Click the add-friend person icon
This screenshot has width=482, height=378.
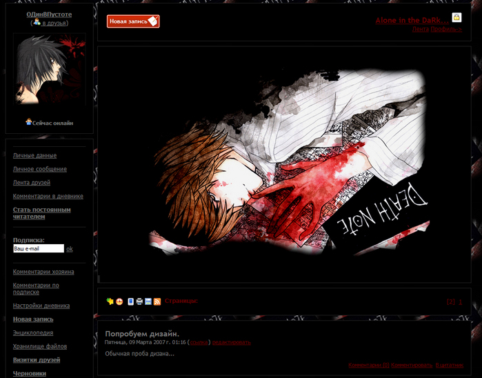(37, 22)
